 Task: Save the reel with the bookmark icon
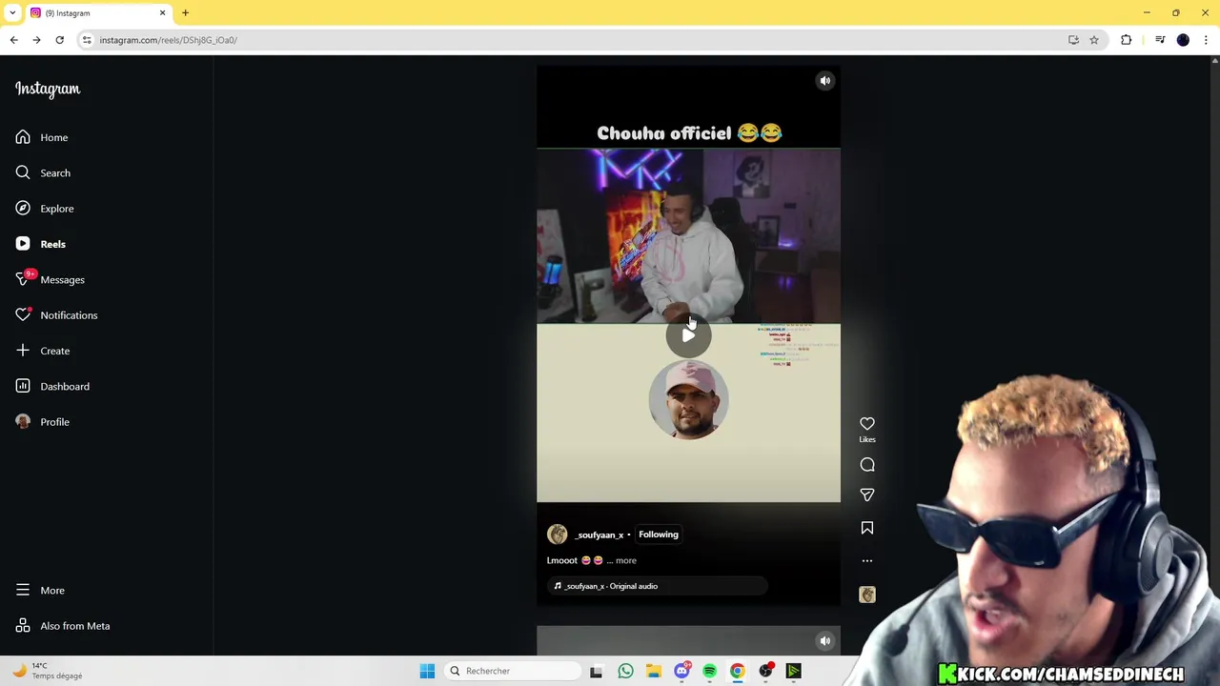tap(867, 528)
